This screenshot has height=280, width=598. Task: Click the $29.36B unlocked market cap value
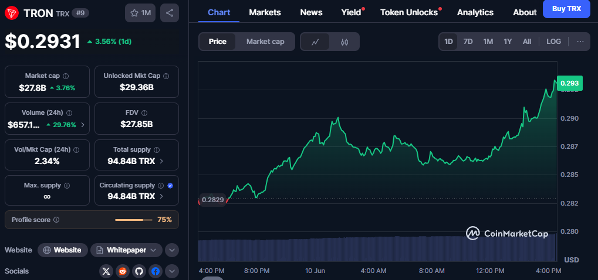[137, 87]
